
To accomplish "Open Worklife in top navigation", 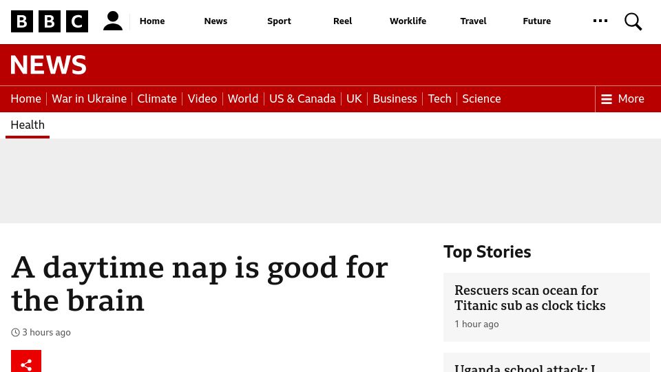I will (x=408, y=21).
